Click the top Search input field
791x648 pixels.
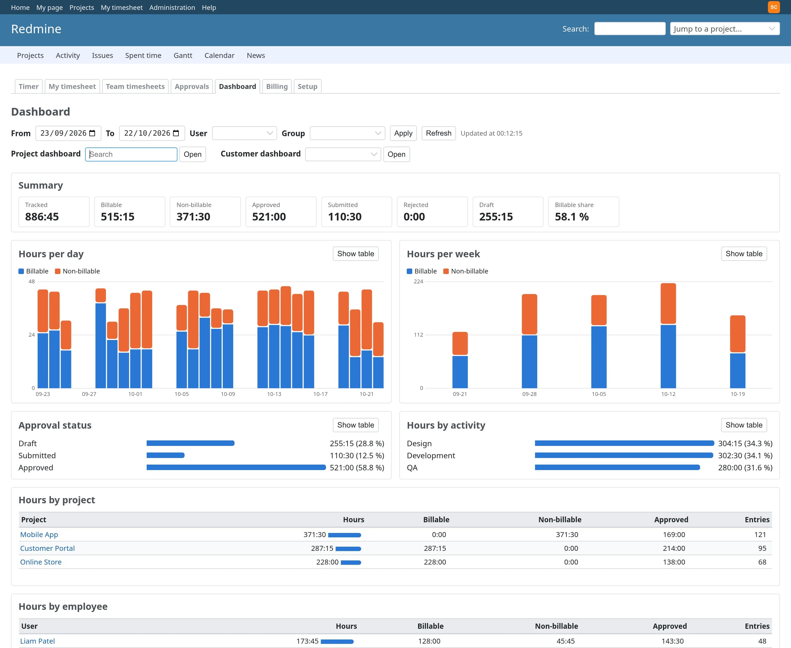(x=630, y=29)
